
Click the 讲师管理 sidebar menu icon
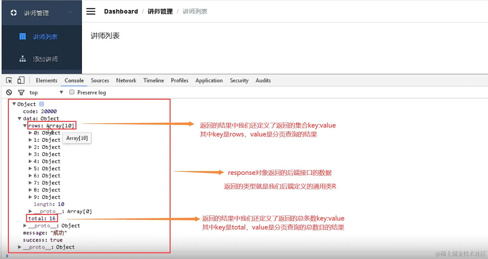[x=14, y=13]
